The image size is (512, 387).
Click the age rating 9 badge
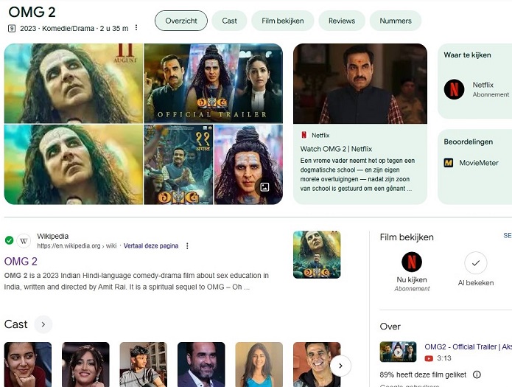coord(12,29)
